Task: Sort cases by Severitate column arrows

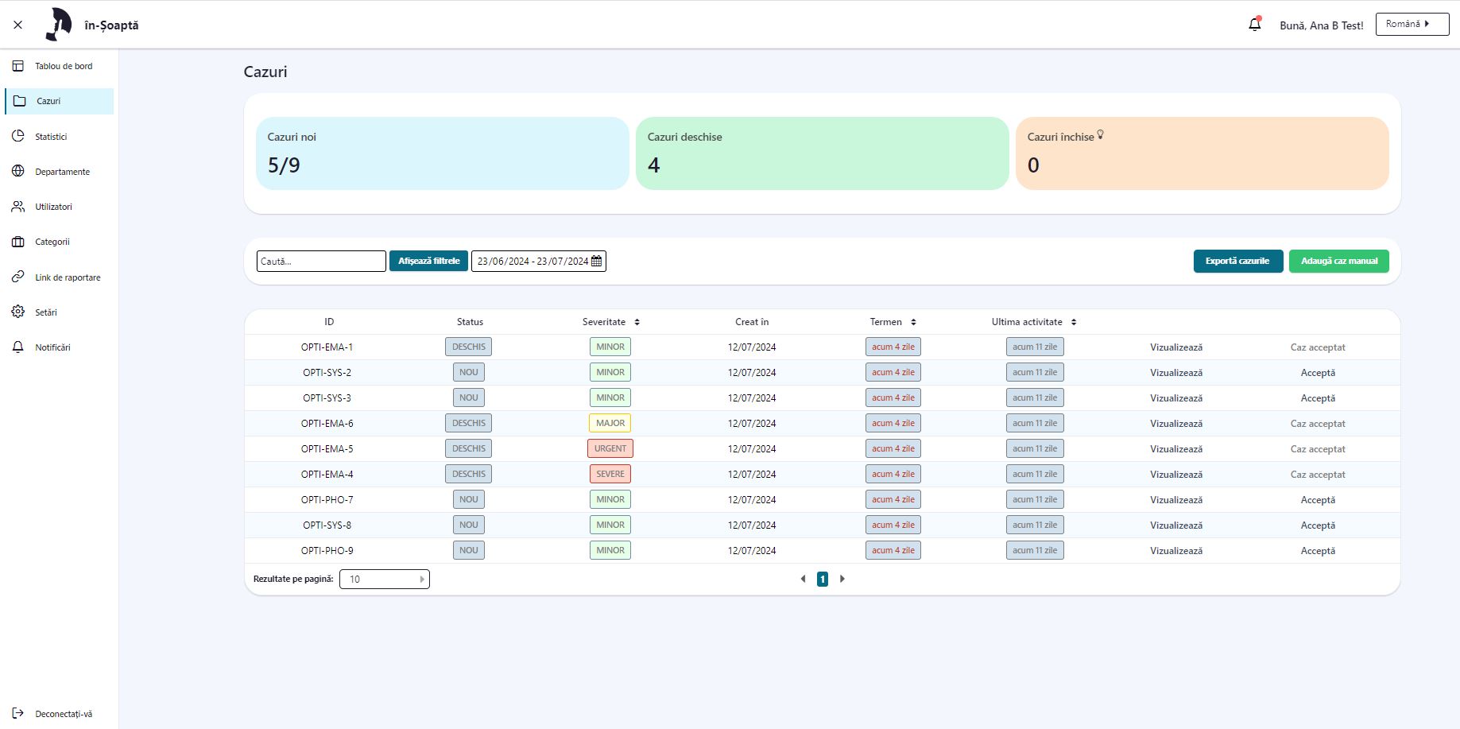Action: (637, 322)
